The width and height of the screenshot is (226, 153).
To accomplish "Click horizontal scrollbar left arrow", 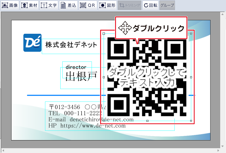I will click(x=3, y=151).
